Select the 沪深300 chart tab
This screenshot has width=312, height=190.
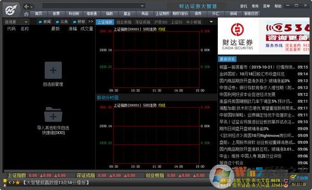[161, 22]
